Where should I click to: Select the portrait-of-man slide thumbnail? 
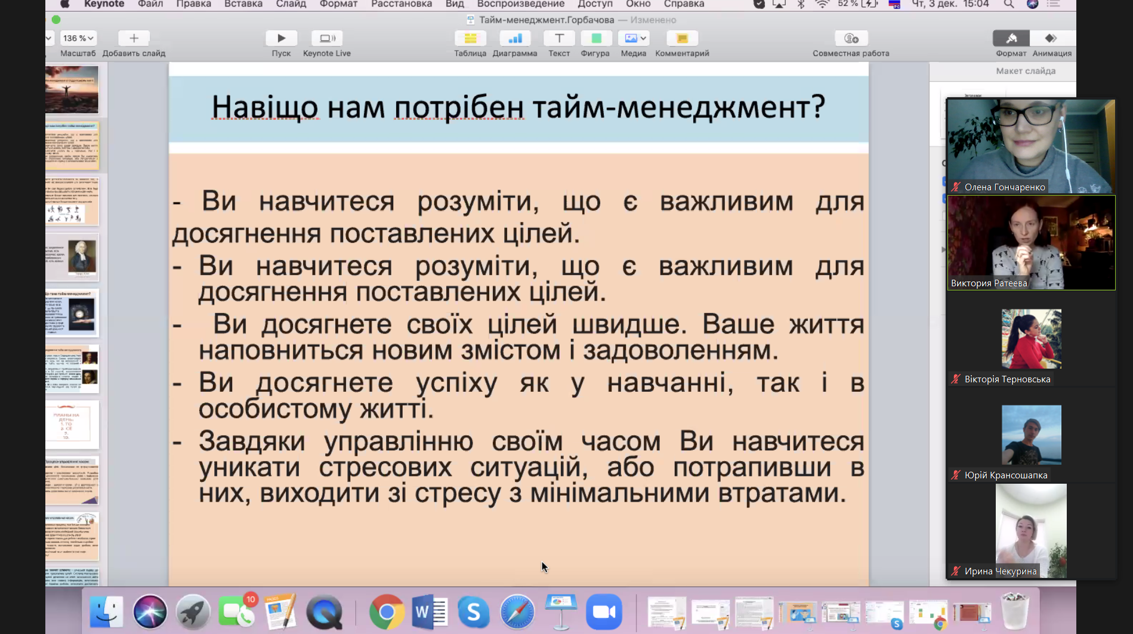pyautogui.click(x=72, y=257)
